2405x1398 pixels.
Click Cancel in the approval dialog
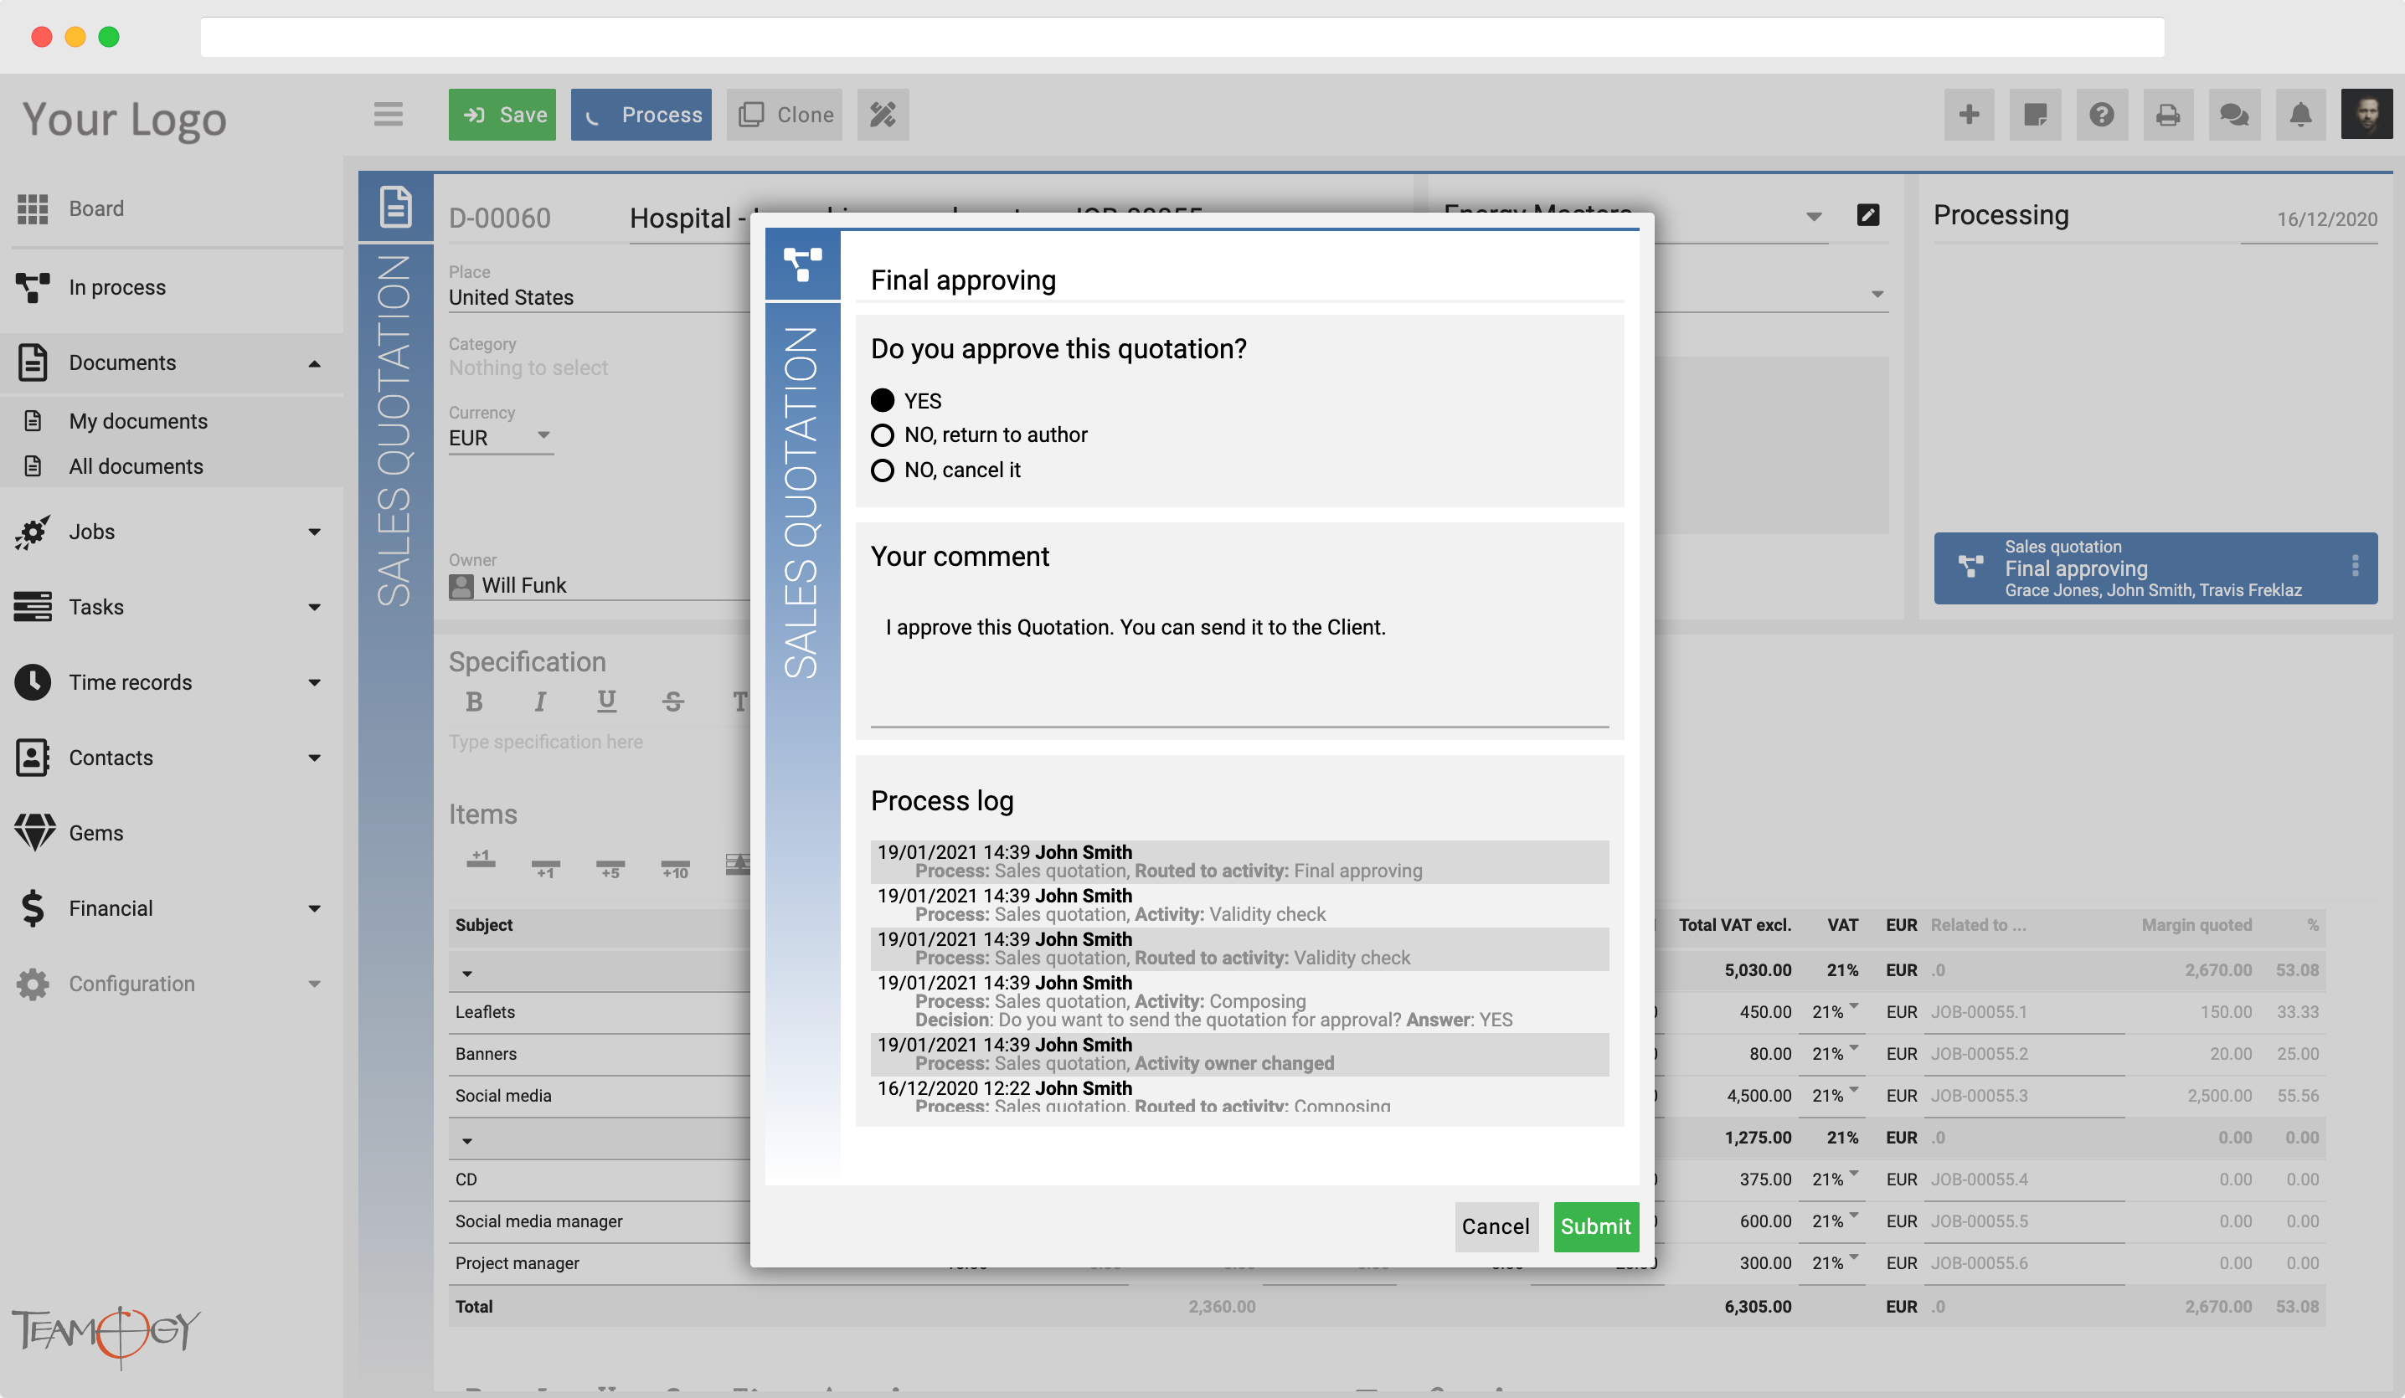(x=1496, y=1226)
